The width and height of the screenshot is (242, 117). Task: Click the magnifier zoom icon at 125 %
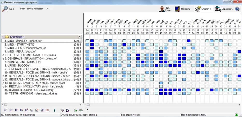click(5, 9)
